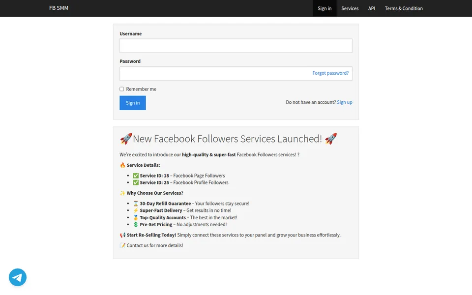This screenshot has height=295, width=472.
Task: Open the API page from the navbar
Action: pos(372,8)
